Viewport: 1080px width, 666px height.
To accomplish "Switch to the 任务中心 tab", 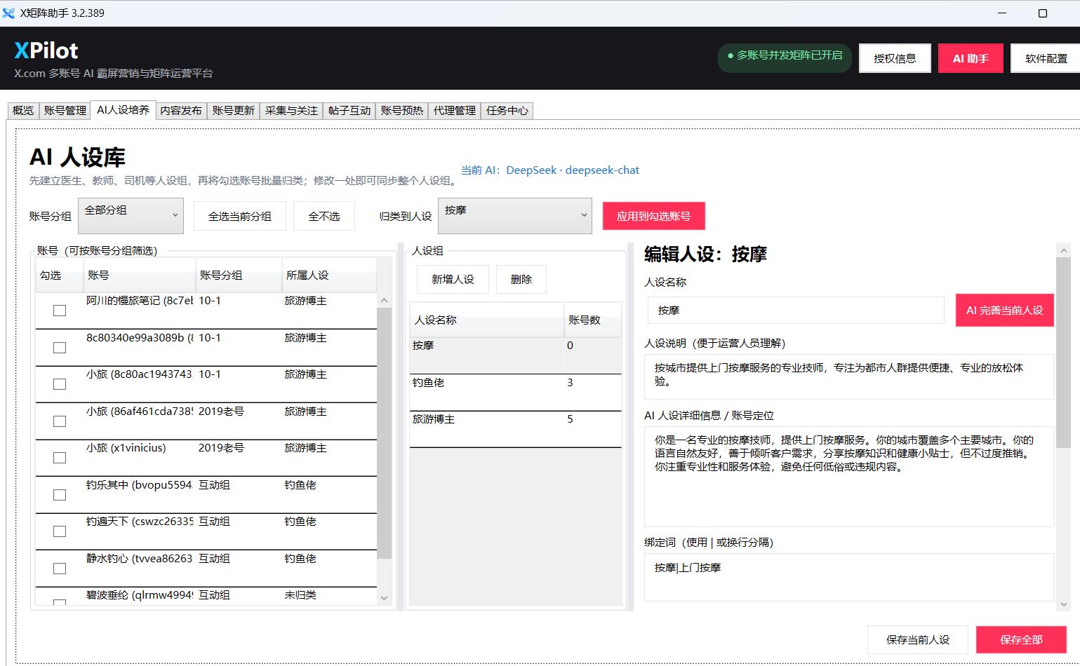I will [507, 111].
